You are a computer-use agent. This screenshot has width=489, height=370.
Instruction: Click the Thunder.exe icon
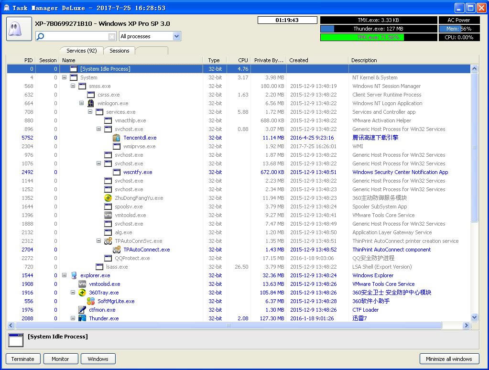tap(82, 318)
